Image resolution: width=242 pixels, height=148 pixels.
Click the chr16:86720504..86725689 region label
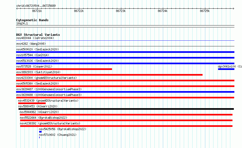(x=36, y=6)
